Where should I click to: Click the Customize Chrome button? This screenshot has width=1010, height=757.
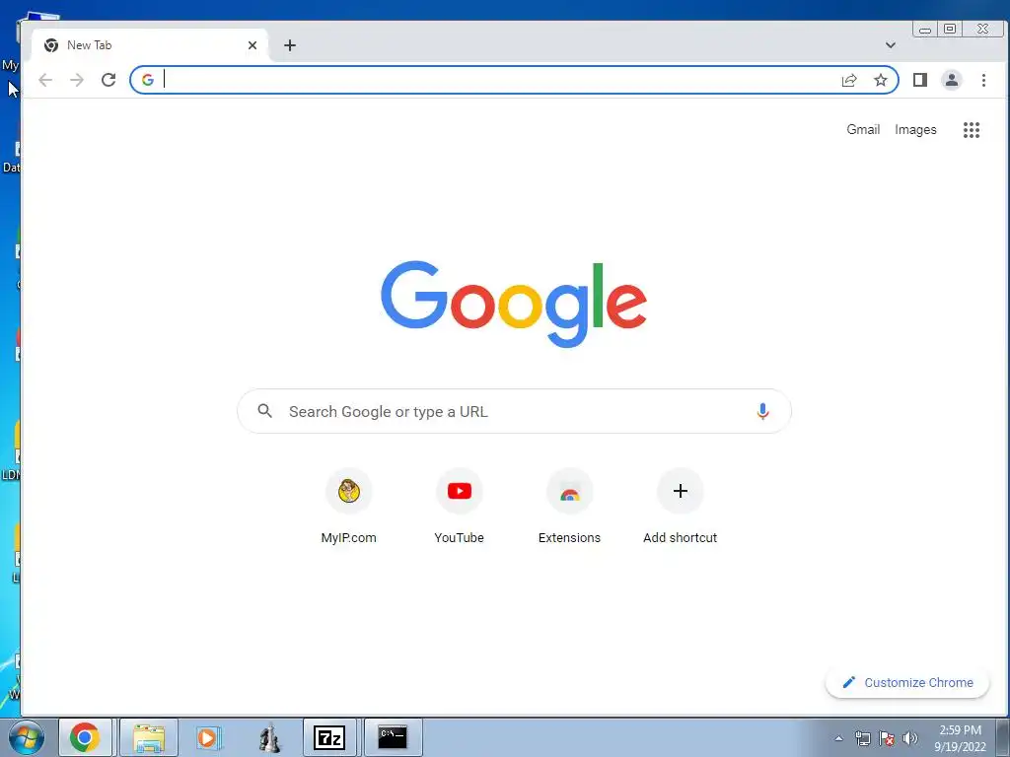[x=907, y=682]
